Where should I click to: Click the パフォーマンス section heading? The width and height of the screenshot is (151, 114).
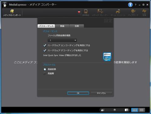click(x=50, y=31)
